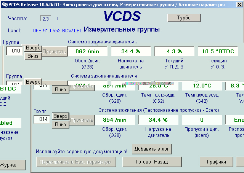Select the frequency value 2.3 field

point(45,19)
